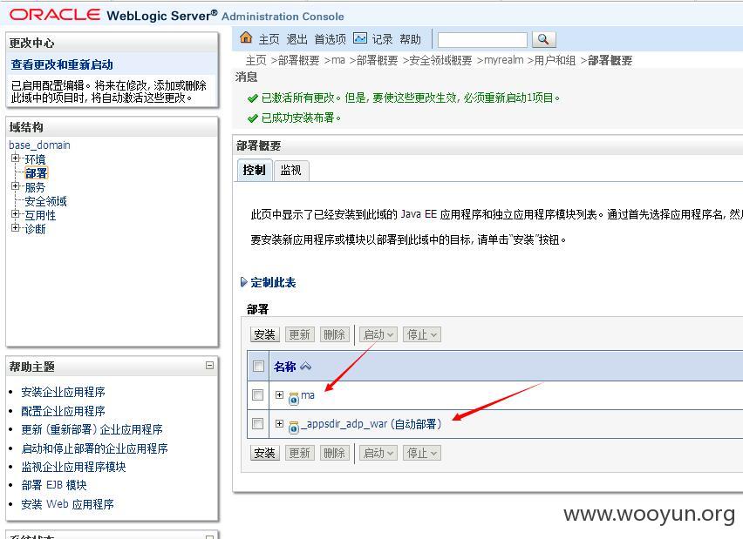The width and height of the screenshot is (743, 539).
Task: Expand the ma deployment row
Action: point(280,394)
